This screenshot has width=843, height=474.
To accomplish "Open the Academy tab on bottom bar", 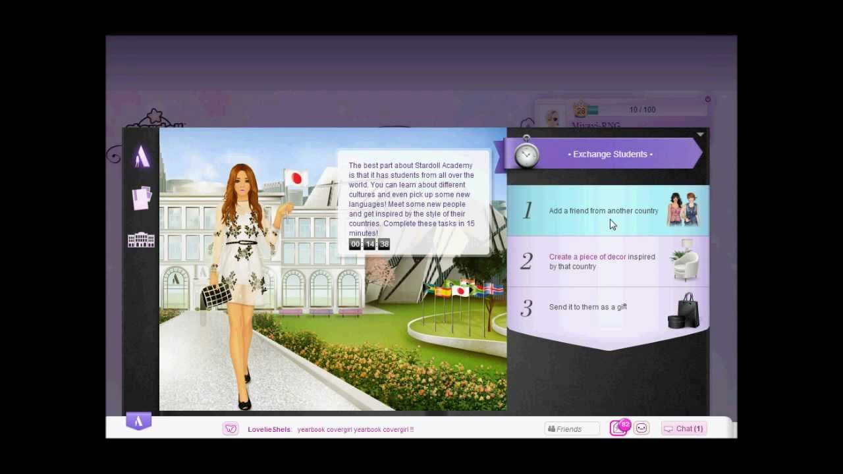I will (x=139, y=422).
